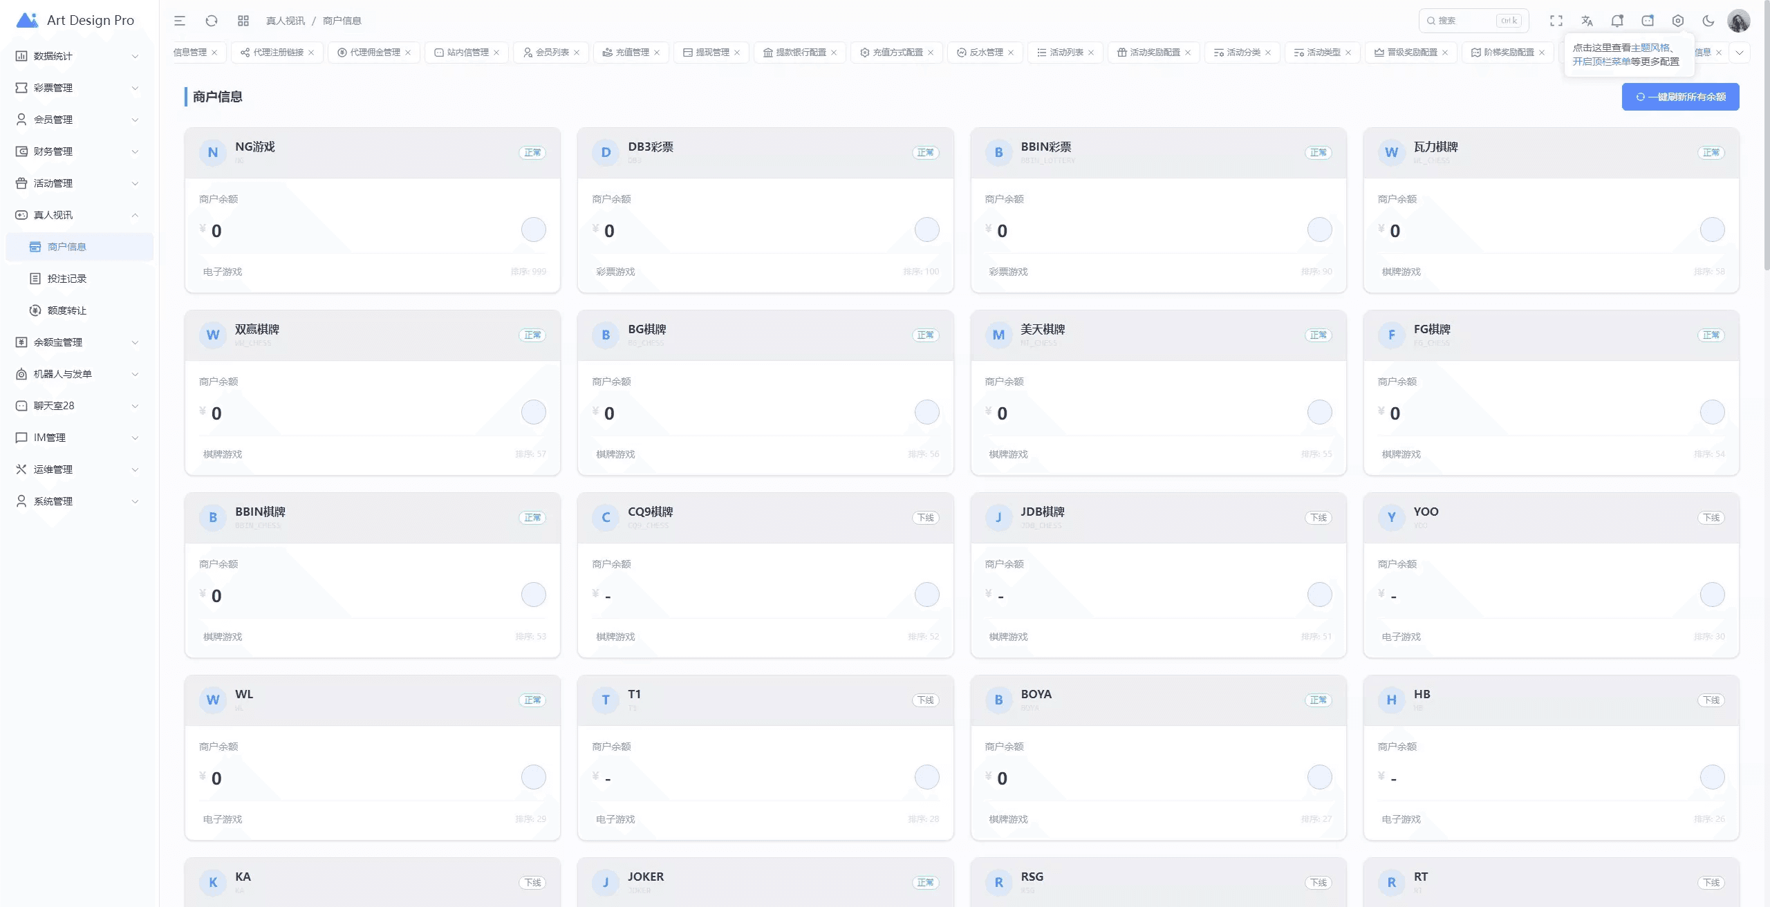The height and width of the screenshot is (907, 1770).
Task: Enter fullscreen mode via header icon
Action: [1556, 21]
